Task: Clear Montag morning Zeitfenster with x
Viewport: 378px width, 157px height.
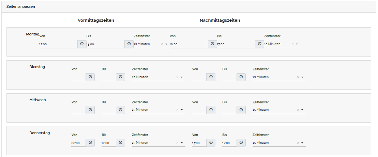Action: pos(162,44)
